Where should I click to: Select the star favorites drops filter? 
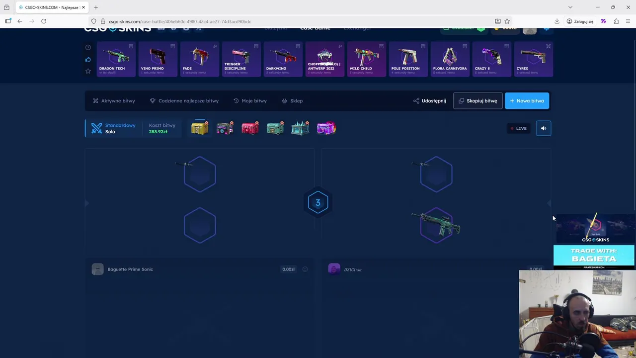(x=88, y=71)
